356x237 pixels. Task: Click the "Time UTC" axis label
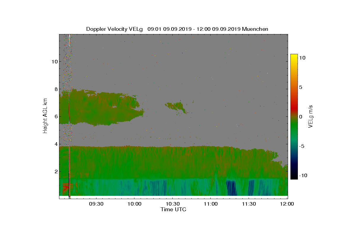click(x=174, y=209)
